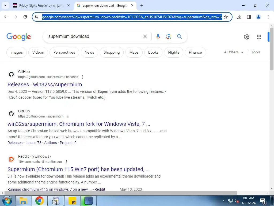Open more options for GitHub releases result

[x=83, y=77]
